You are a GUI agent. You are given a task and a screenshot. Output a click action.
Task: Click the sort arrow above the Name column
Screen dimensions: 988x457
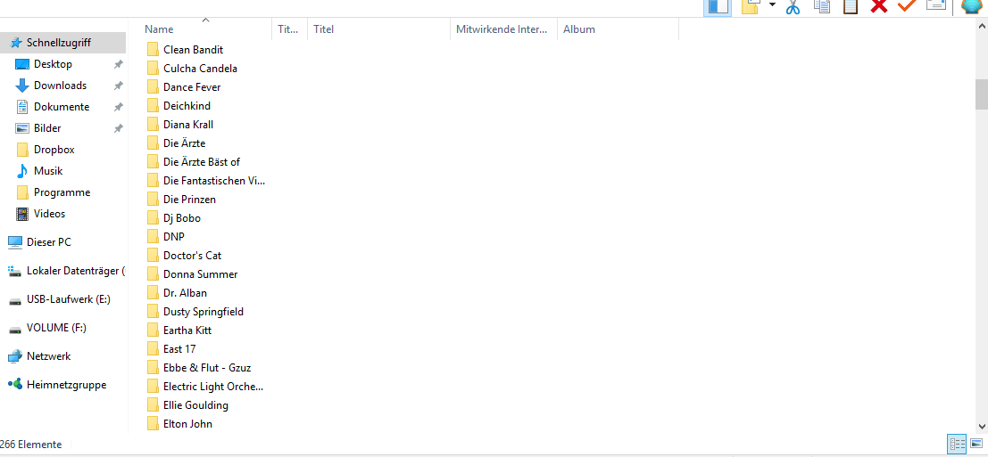tap(205, 20)
